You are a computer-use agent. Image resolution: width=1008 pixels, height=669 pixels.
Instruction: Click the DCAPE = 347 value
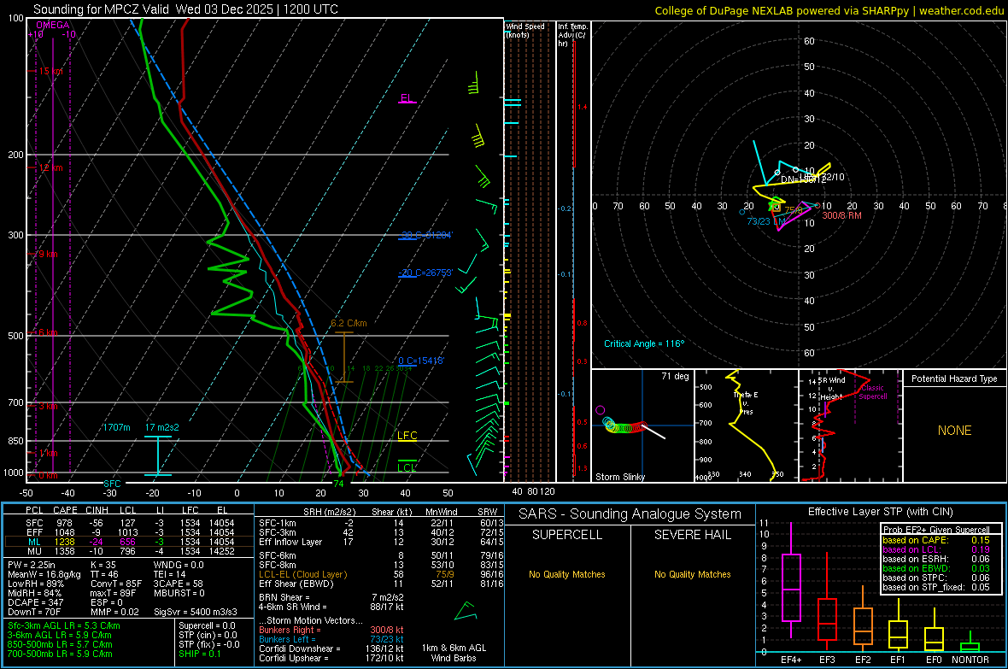(35, 602)
